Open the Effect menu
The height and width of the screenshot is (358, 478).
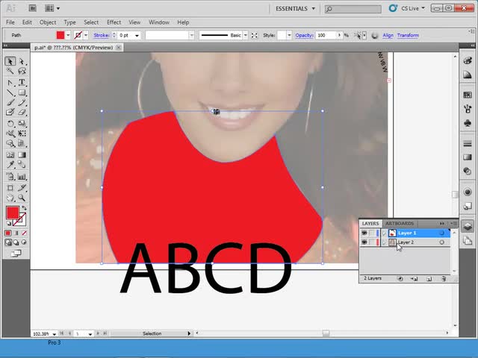114,22
